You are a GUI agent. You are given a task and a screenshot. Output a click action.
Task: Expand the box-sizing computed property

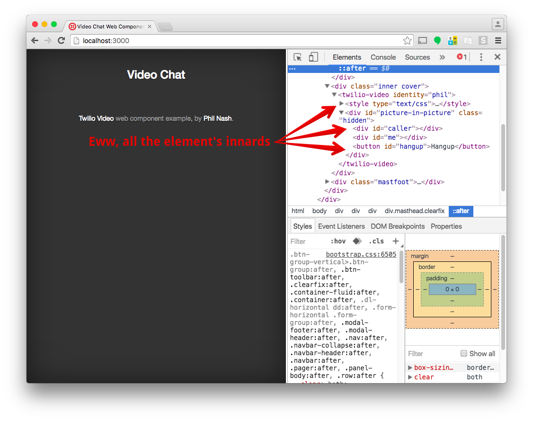point(410,367)
